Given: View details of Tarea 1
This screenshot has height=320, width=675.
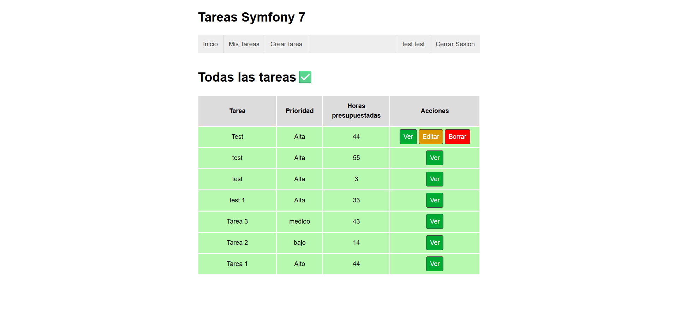Looking at the screenshot, I should pyautogui.click(x=435, y=264).
